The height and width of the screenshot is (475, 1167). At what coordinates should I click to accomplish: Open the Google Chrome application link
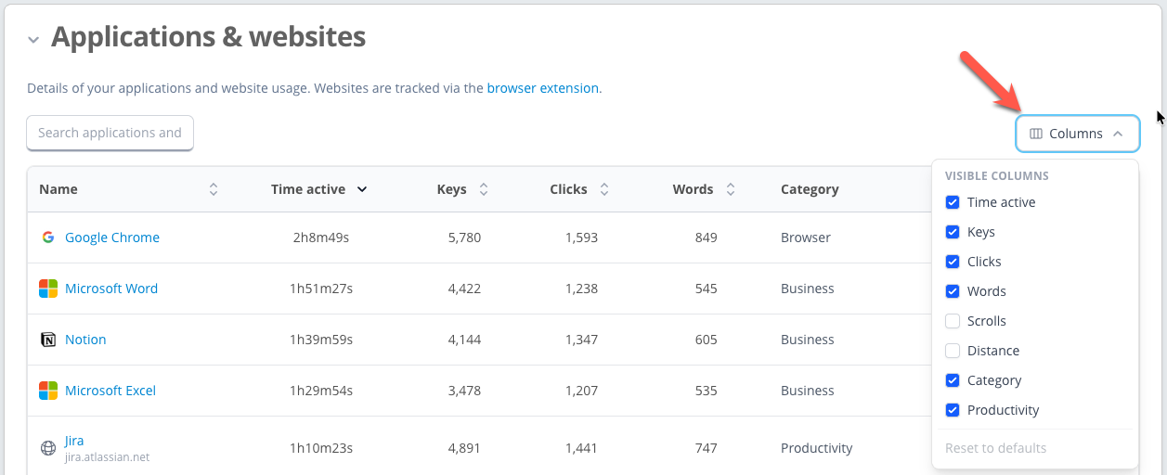[x=112, y=237]
